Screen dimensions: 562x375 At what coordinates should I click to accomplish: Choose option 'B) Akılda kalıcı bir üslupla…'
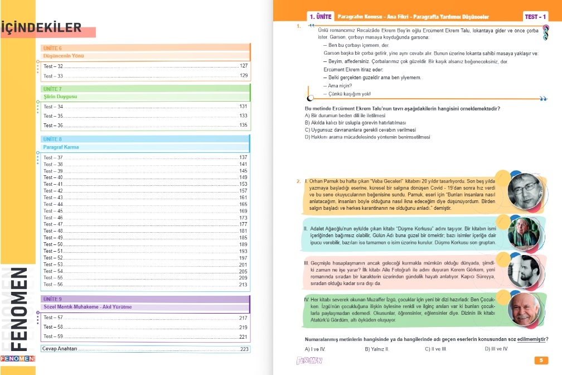(355, 123)
